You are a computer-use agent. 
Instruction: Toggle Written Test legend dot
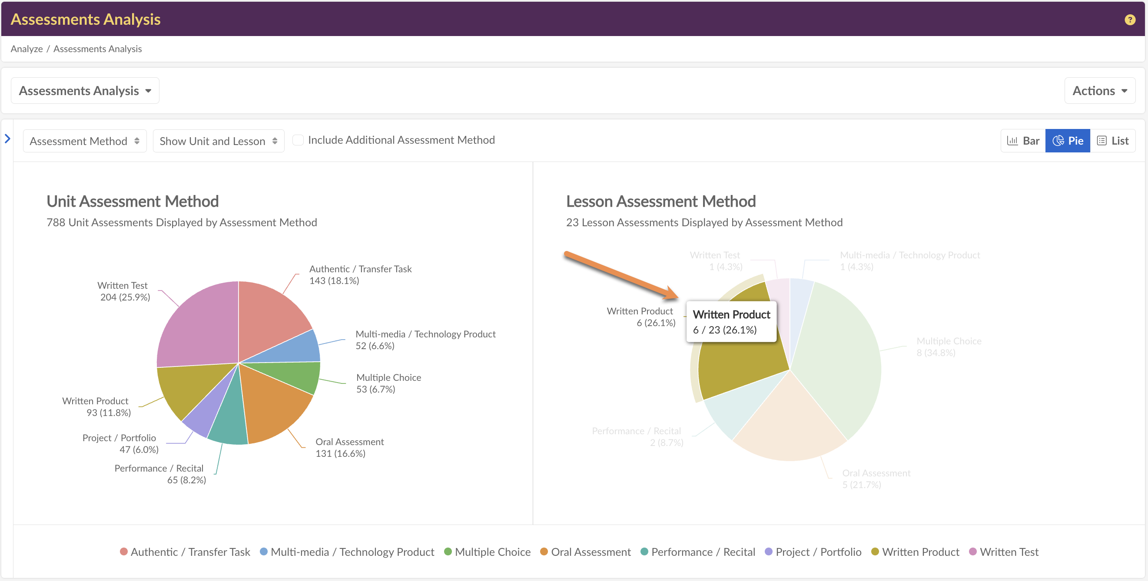(973, 551)
